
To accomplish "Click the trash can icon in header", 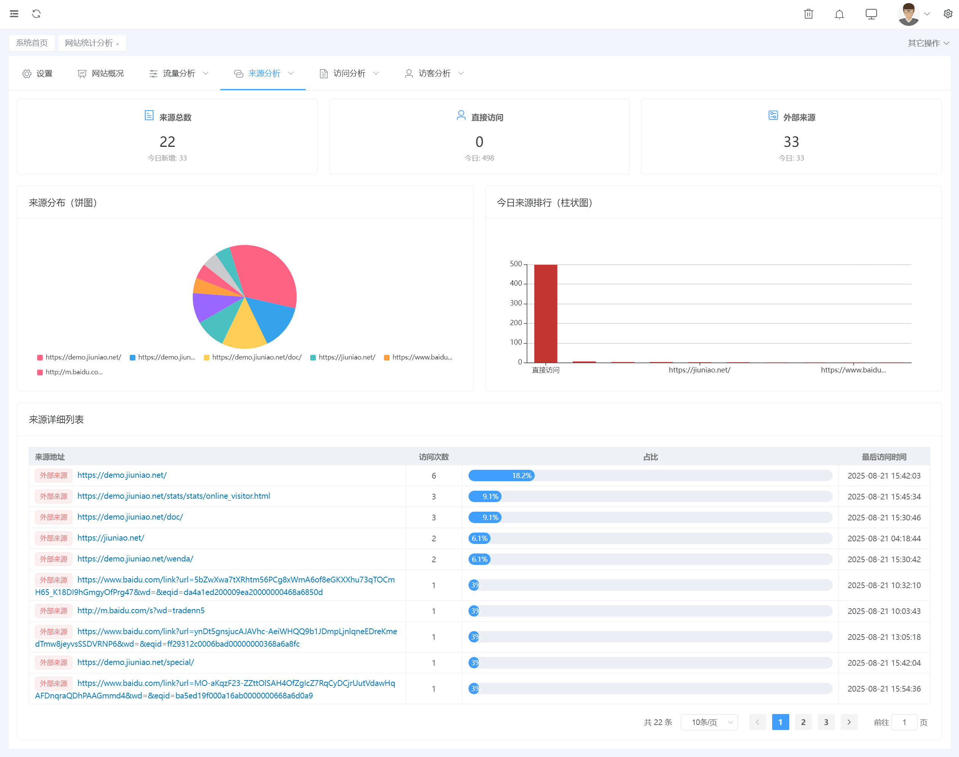I will coord(808,14).
